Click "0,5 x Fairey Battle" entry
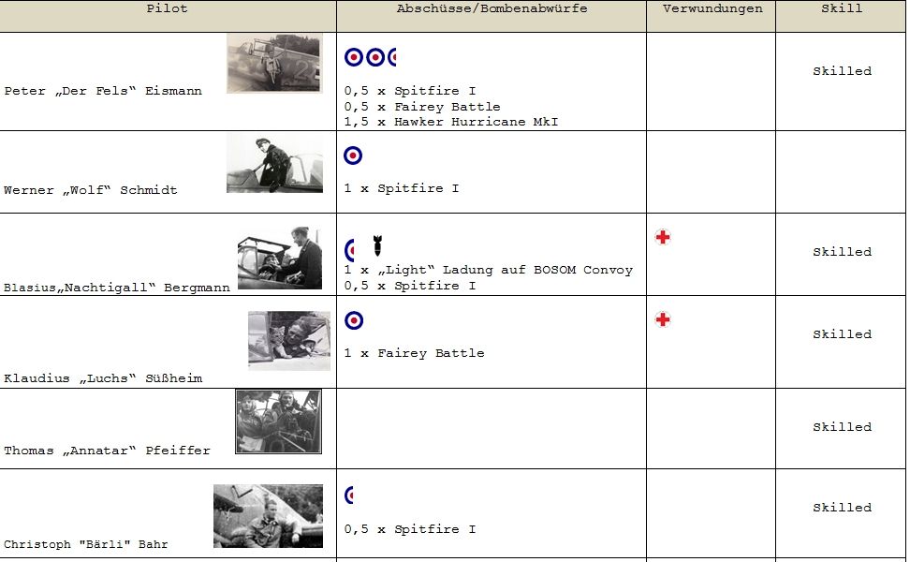Image resolution: width=910 pixels, height=562 pixels. (x=422, y=106)
